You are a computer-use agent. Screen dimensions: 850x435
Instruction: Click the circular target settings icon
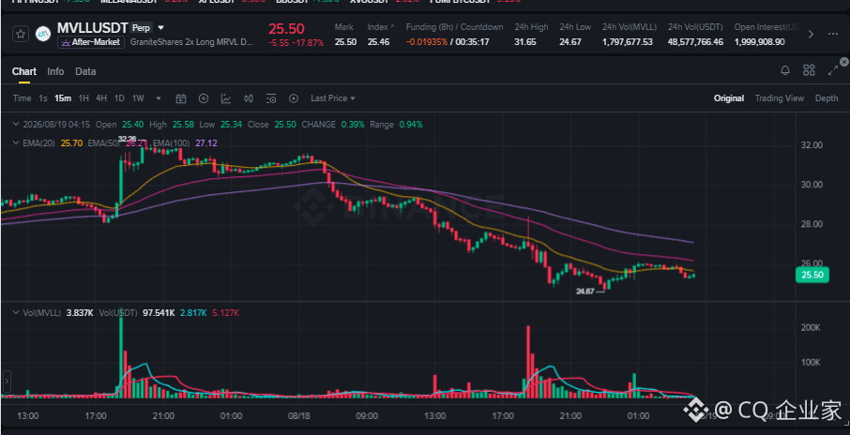click(x=294, y=98)
